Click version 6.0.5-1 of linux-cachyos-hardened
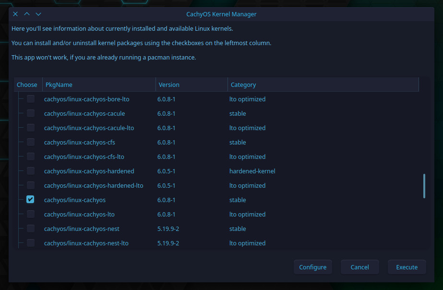The height and width of the screenshot is (290, 443). coord(167,171)
